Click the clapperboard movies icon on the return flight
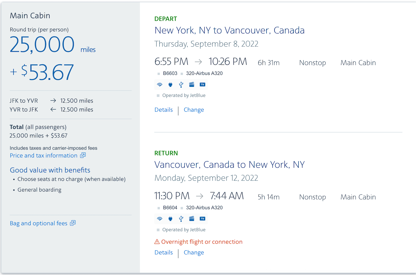This screenshot has height=275, width=416. click(x=192, y=219)
